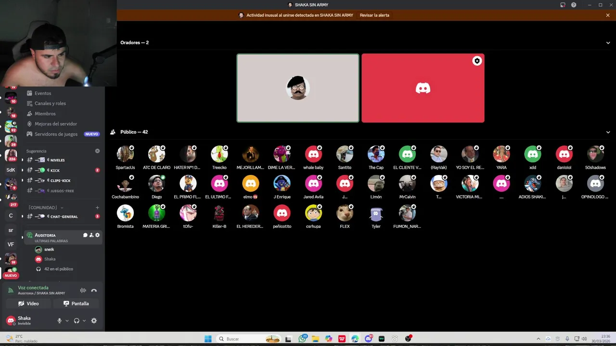Open the JUEGOS-FREE channel
Image resolution: width=616 pixels, height=346 pixels.
[63, 191]
